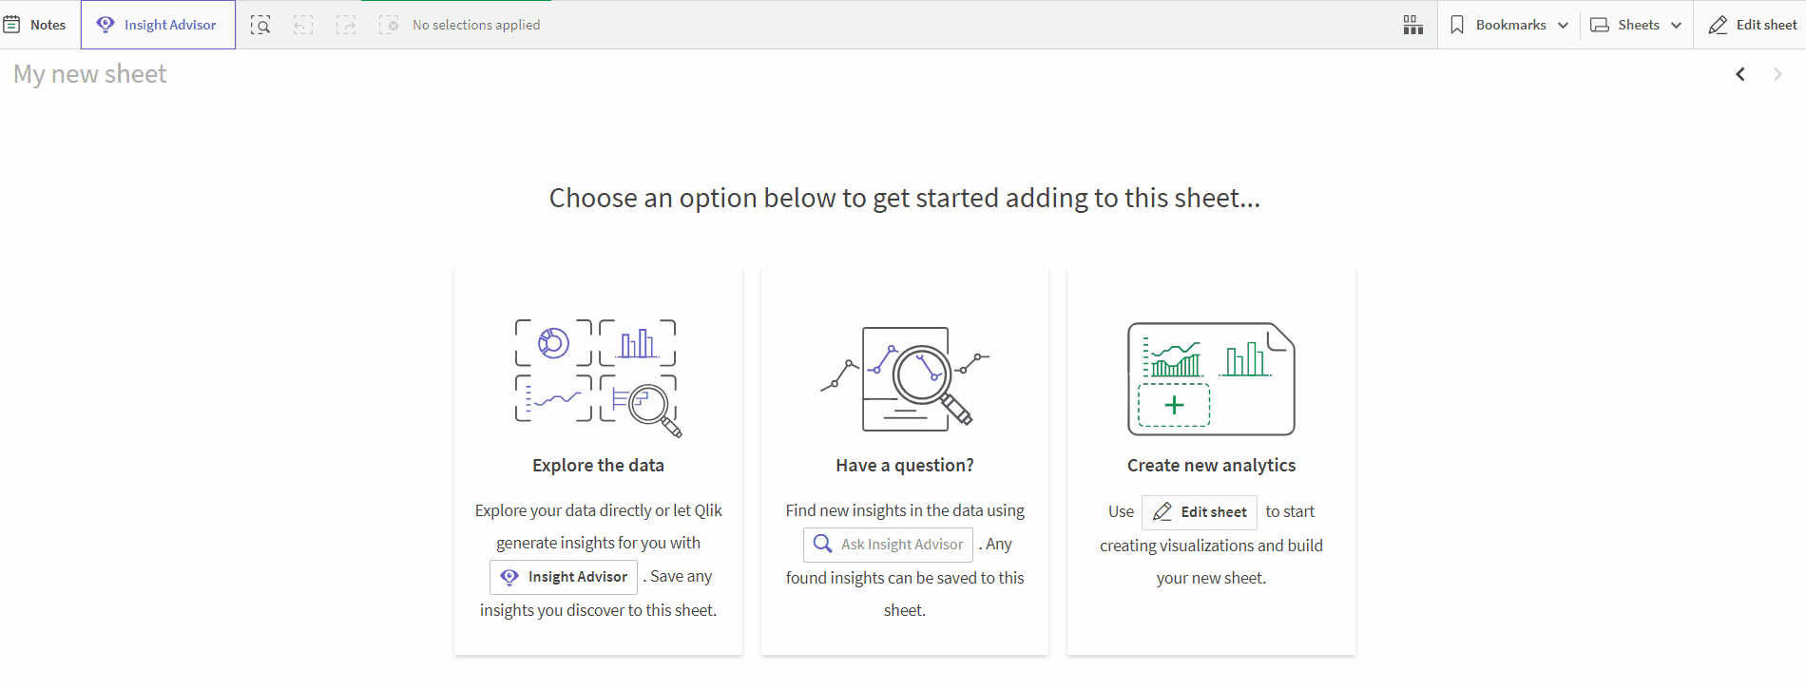This screenshot has height=690, width=1806.
Task: Click the 'Explore the data' heading
Action: [x=599, y=465]
